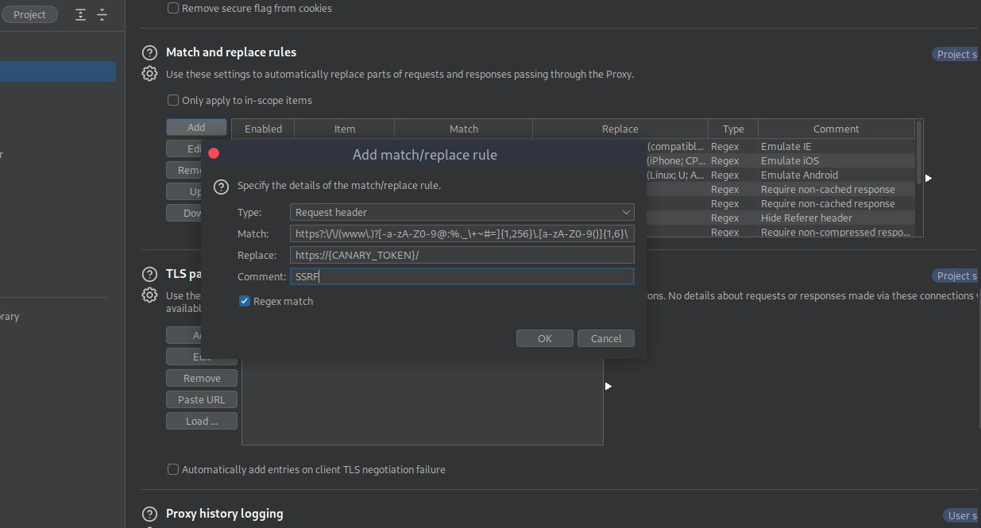Open settings gear for Match and replace rules

pos(149,74)
